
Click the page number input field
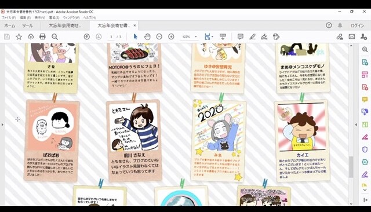111,37
